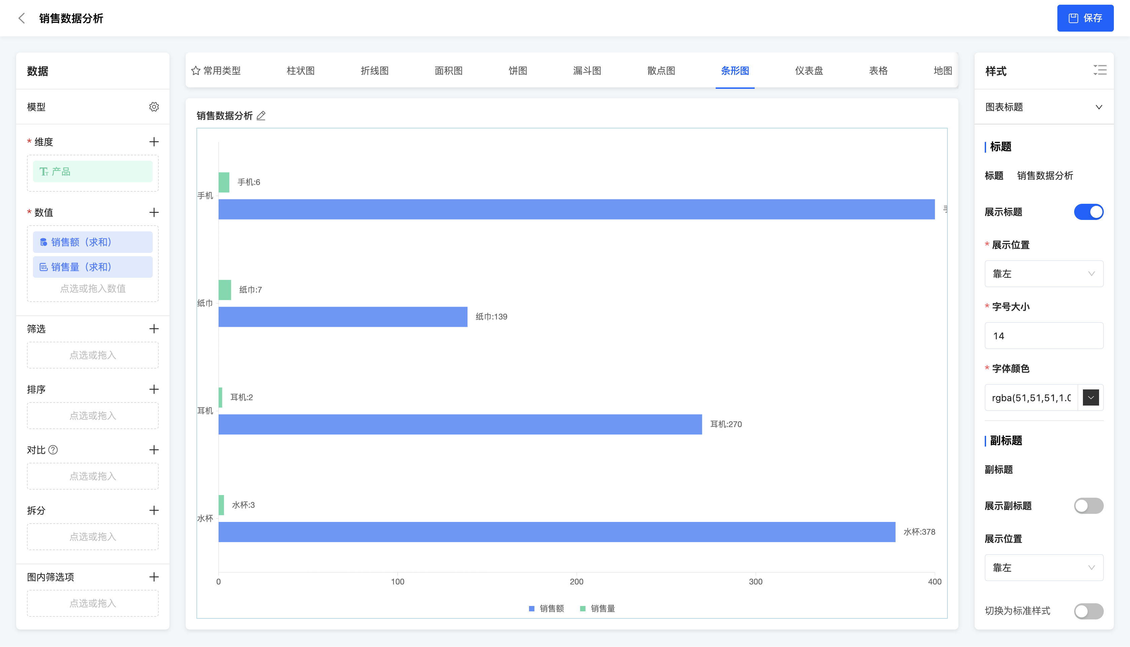The image size is (1130, 647).
Task: Open model settings gear icon
Action: coord(154,107)
